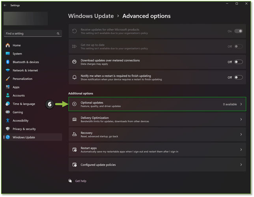The height and width of the screenshot is (197, 254).
Task: Click the Accounts person icon
Action: point(8,95)
